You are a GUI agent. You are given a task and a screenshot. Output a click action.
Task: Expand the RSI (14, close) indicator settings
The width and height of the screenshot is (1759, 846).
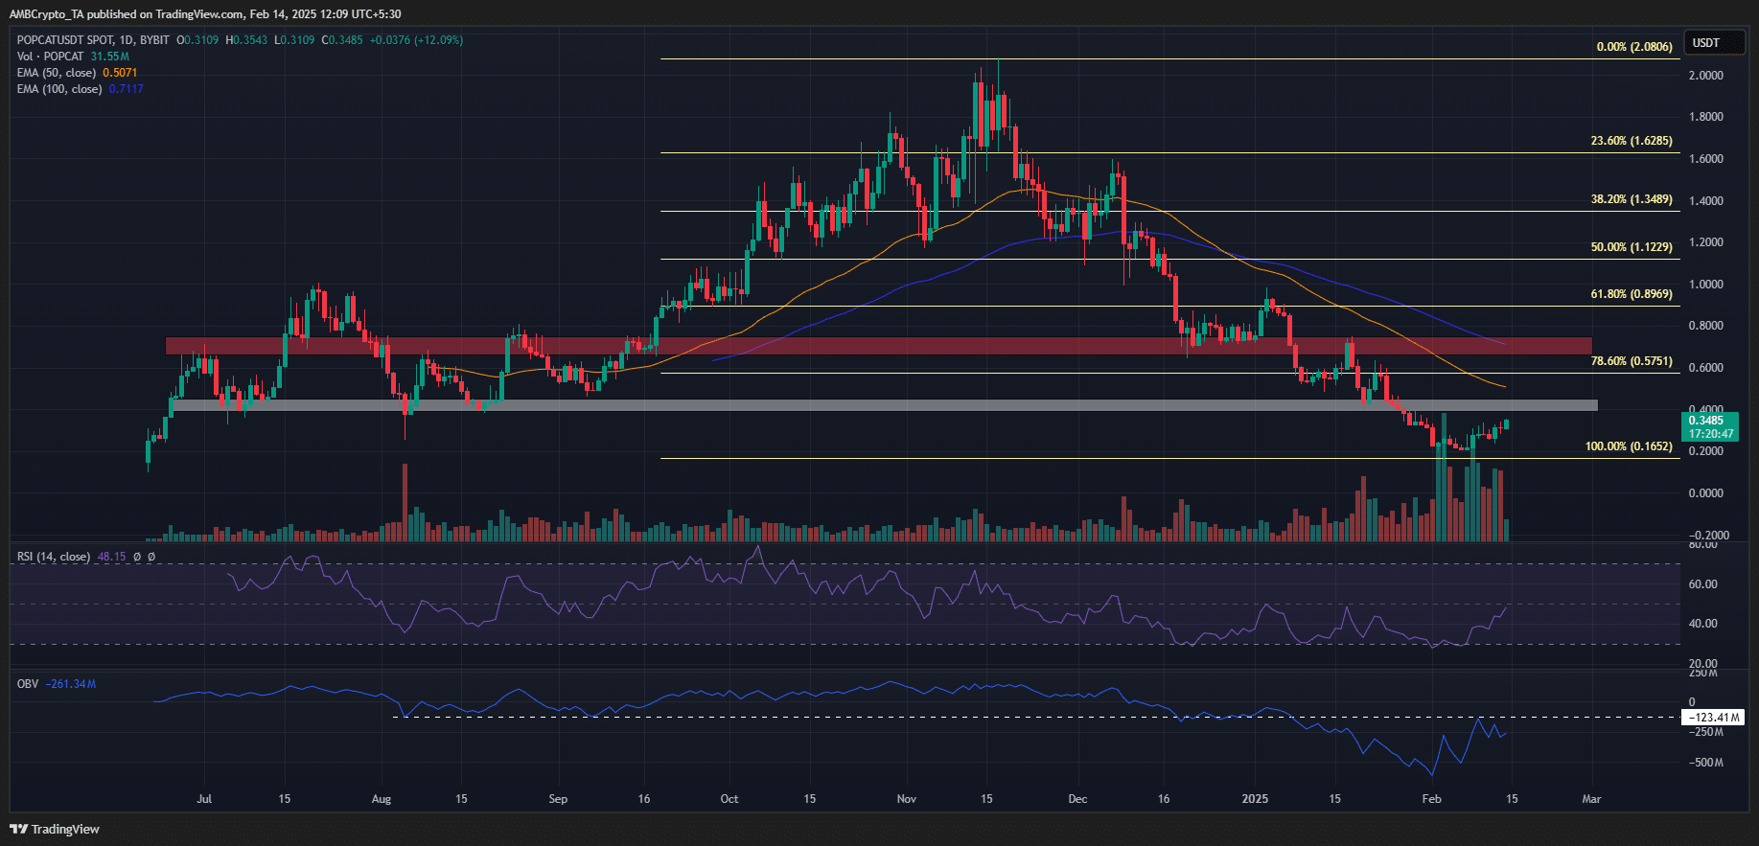54,557
